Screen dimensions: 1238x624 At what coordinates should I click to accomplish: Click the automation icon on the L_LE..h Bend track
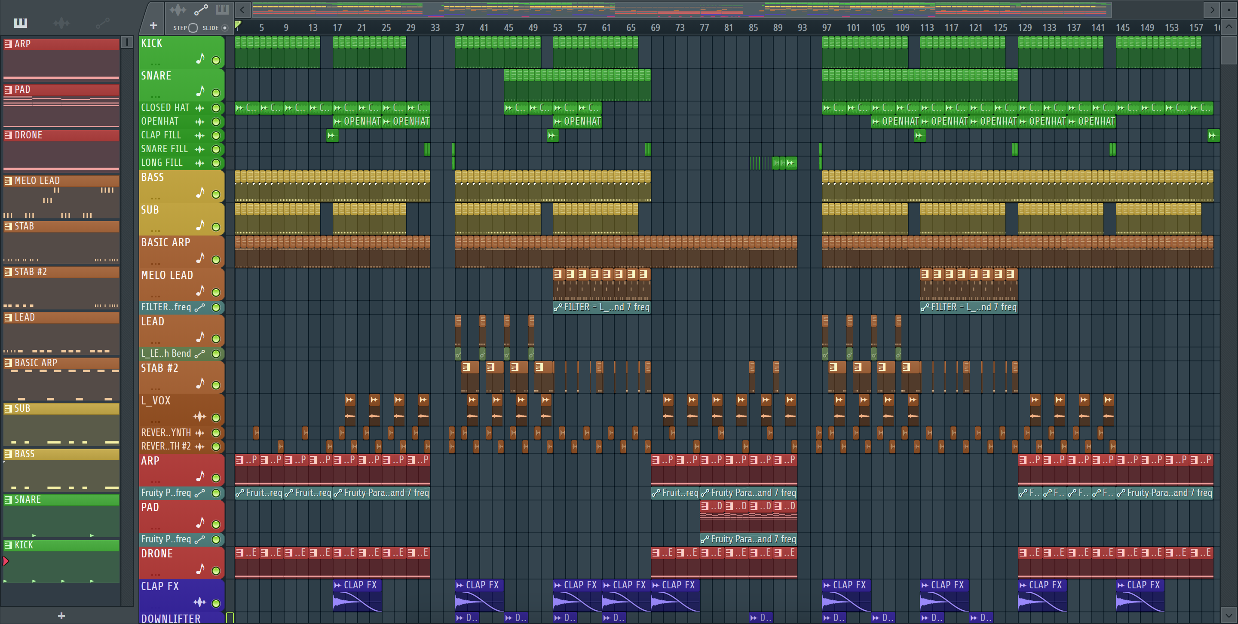tap(199, 354)
